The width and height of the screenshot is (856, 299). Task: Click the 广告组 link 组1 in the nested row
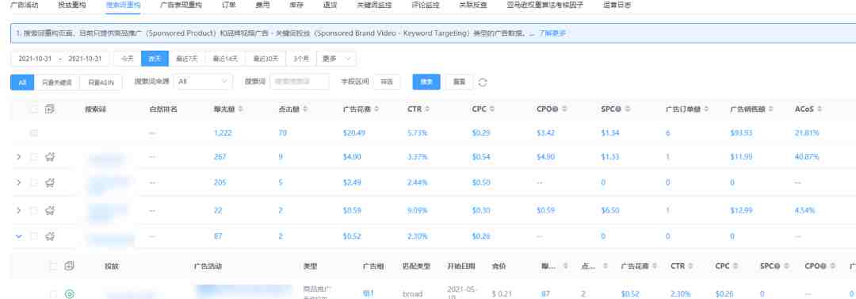tap(369, 293)
